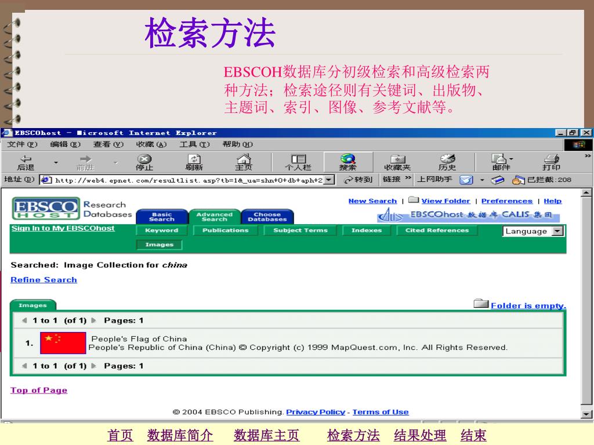The width and height of the screenshot is (594, 445).
Task: Open the People's Flag of China thumbnail
Action: (63, 343)
